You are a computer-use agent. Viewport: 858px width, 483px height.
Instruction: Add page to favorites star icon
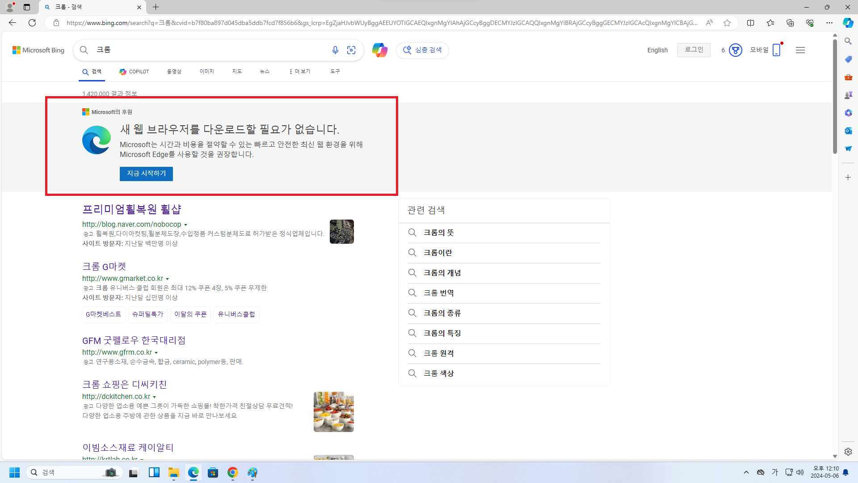[x=727, y=23]
